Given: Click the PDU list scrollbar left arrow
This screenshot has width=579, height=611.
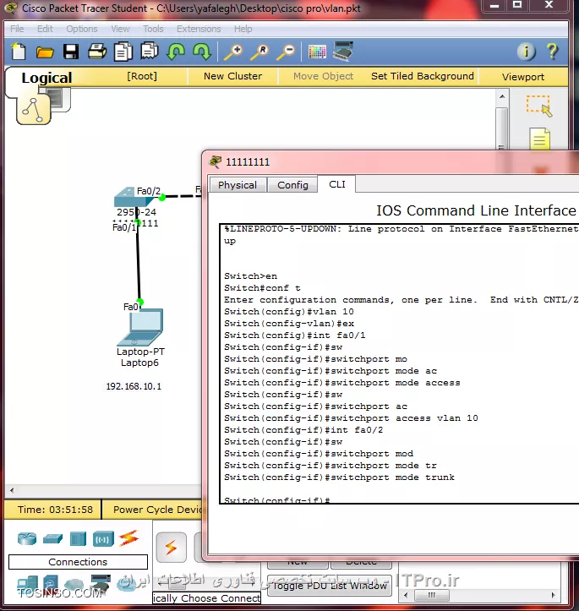Looking at the screenshot, I should coord(406,595).
